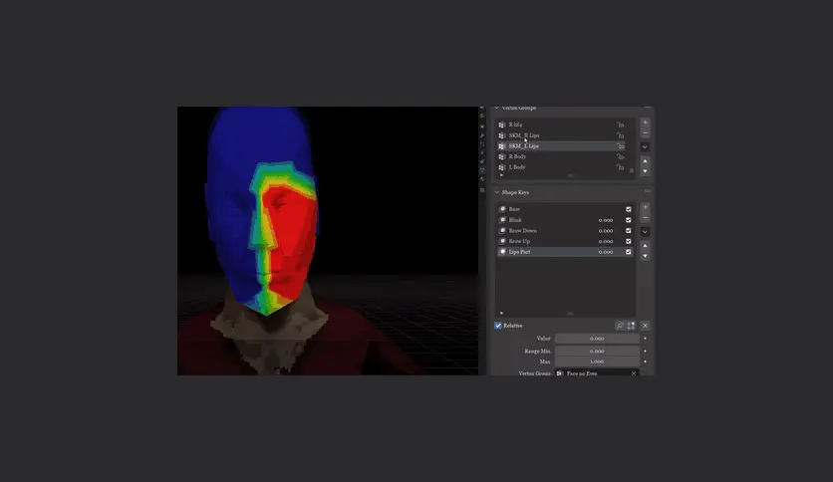833x482 pixels.
Task: Select the L Body vertex group row
Action: point(561,167)
